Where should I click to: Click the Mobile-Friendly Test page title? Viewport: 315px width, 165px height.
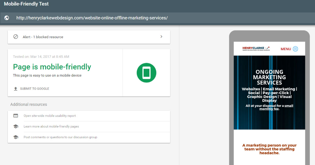coord(26,4)
